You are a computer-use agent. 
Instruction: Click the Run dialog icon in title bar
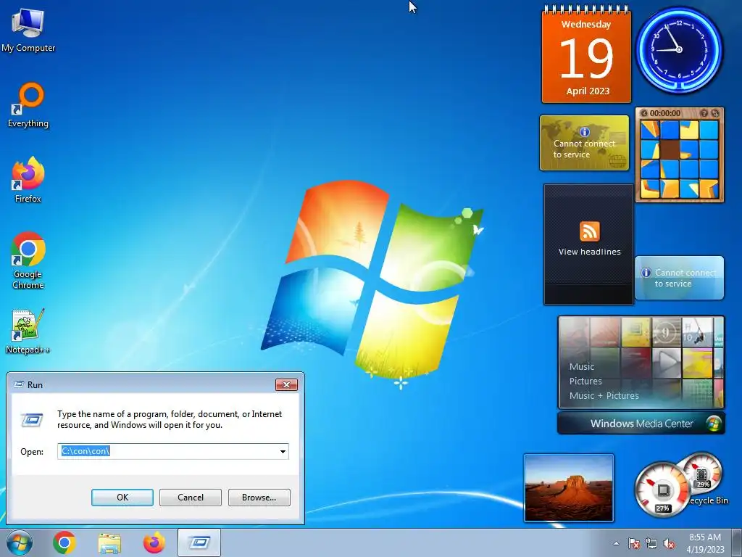click(x=18, y=384)
